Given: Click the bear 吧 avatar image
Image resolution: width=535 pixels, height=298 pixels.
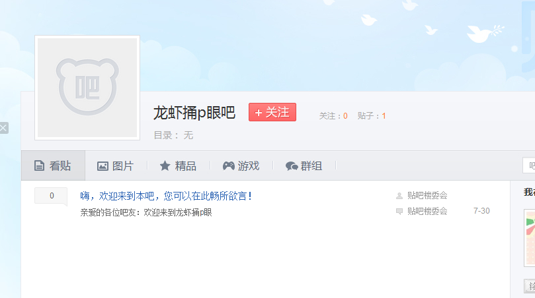Looking at the screenshot, I should 87,88.
